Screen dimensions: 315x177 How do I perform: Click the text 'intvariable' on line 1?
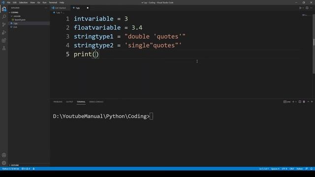94,19
